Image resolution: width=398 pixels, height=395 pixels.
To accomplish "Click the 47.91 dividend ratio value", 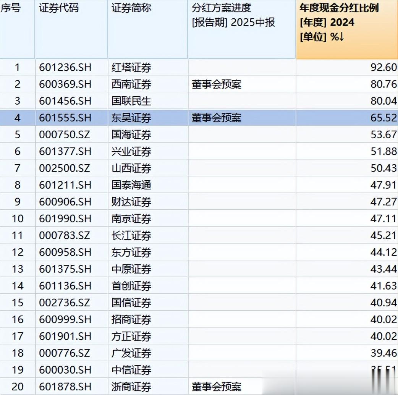I will point(383,185).
